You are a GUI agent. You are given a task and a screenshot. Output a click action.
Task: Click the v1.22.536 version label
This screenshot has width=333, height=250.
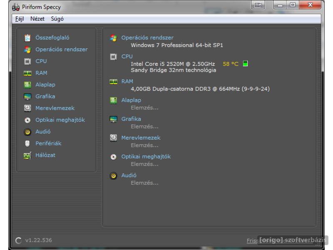[38, 240]
